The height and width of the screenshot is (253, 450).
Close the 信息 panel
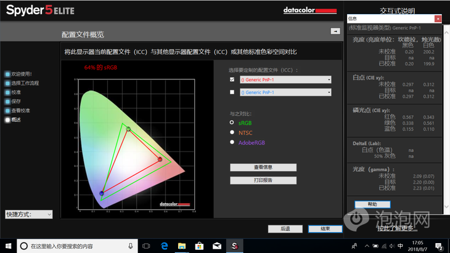click(438, 18)
